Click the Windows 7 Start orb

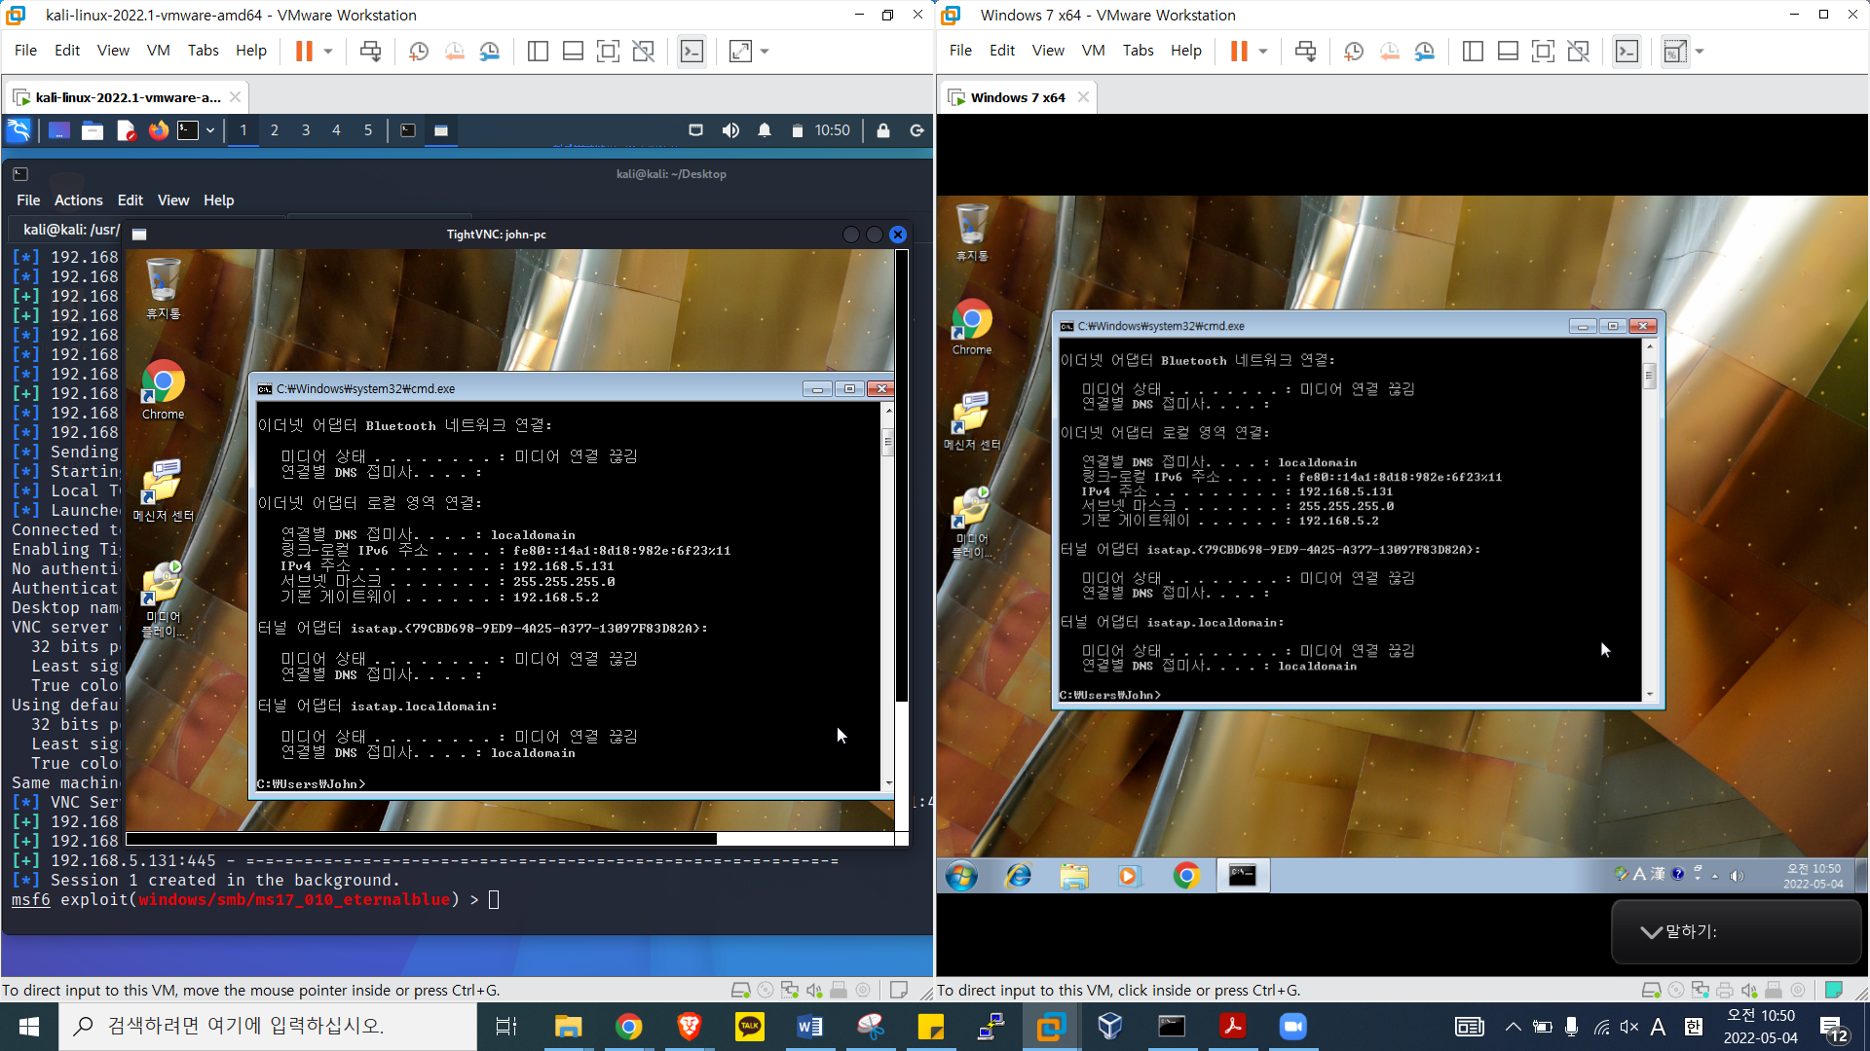[x=961, y=876]
